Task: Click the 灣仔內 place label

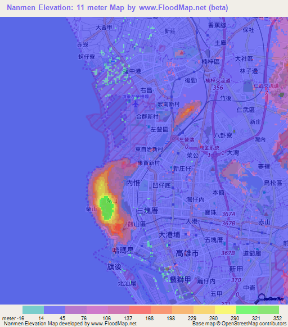Action: click(x=195, y=199)
